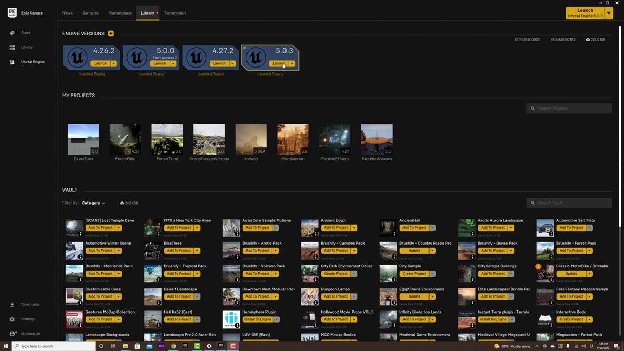This screenshot has height=351, width=624.
Task: Install Hemisphere Plugin to engine
Action: [x=257, y=319]
